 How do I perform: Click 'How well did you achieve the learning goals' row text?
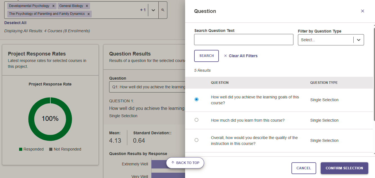point(255,100)
